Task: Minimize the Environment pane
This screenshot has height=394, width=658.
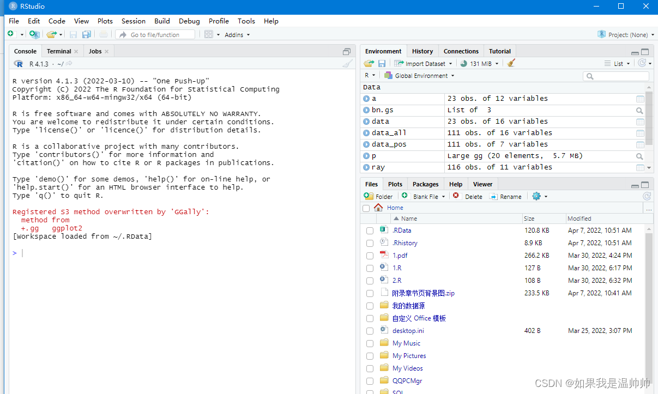Action: coord(636,52)
